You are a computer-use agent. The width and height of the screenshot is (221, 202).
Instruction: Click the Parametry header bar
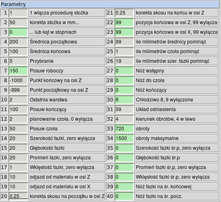pyautogui.click(x=110, y=4)
